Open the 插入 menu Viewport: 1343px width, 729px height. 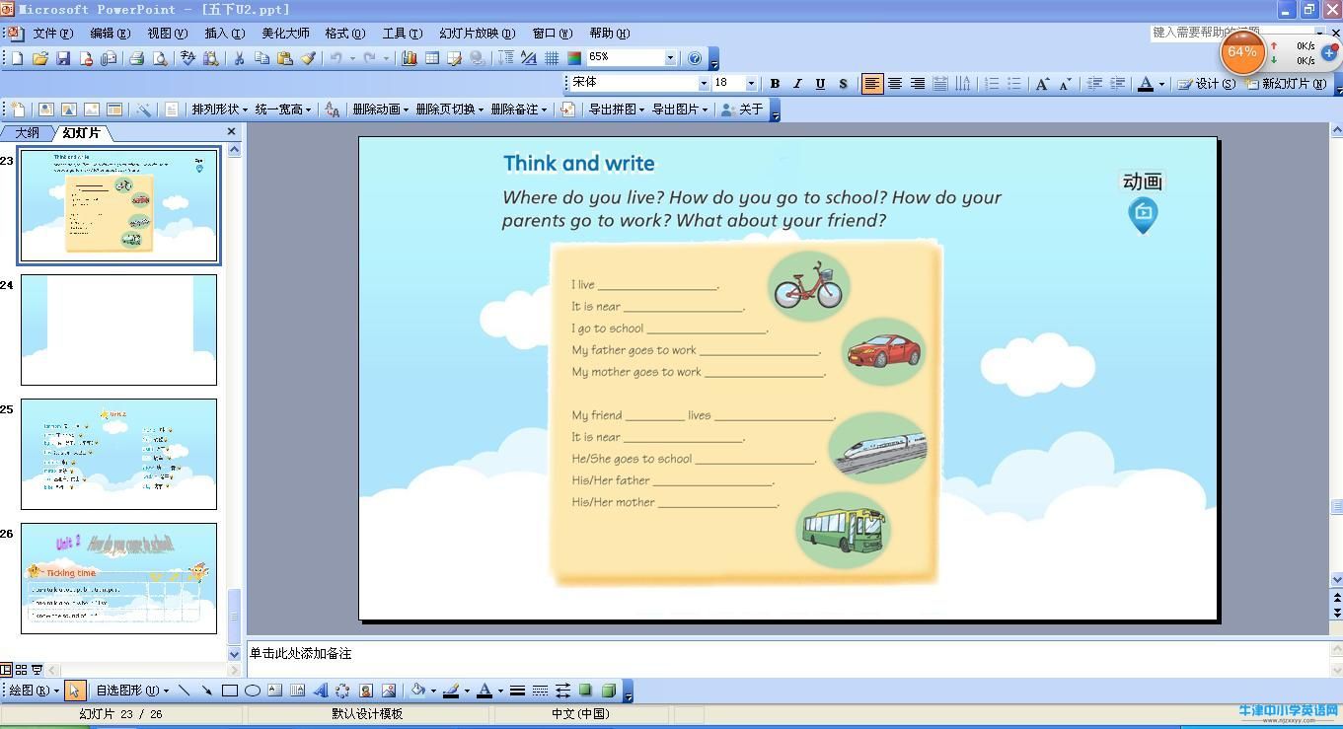[x=224, y=34]
